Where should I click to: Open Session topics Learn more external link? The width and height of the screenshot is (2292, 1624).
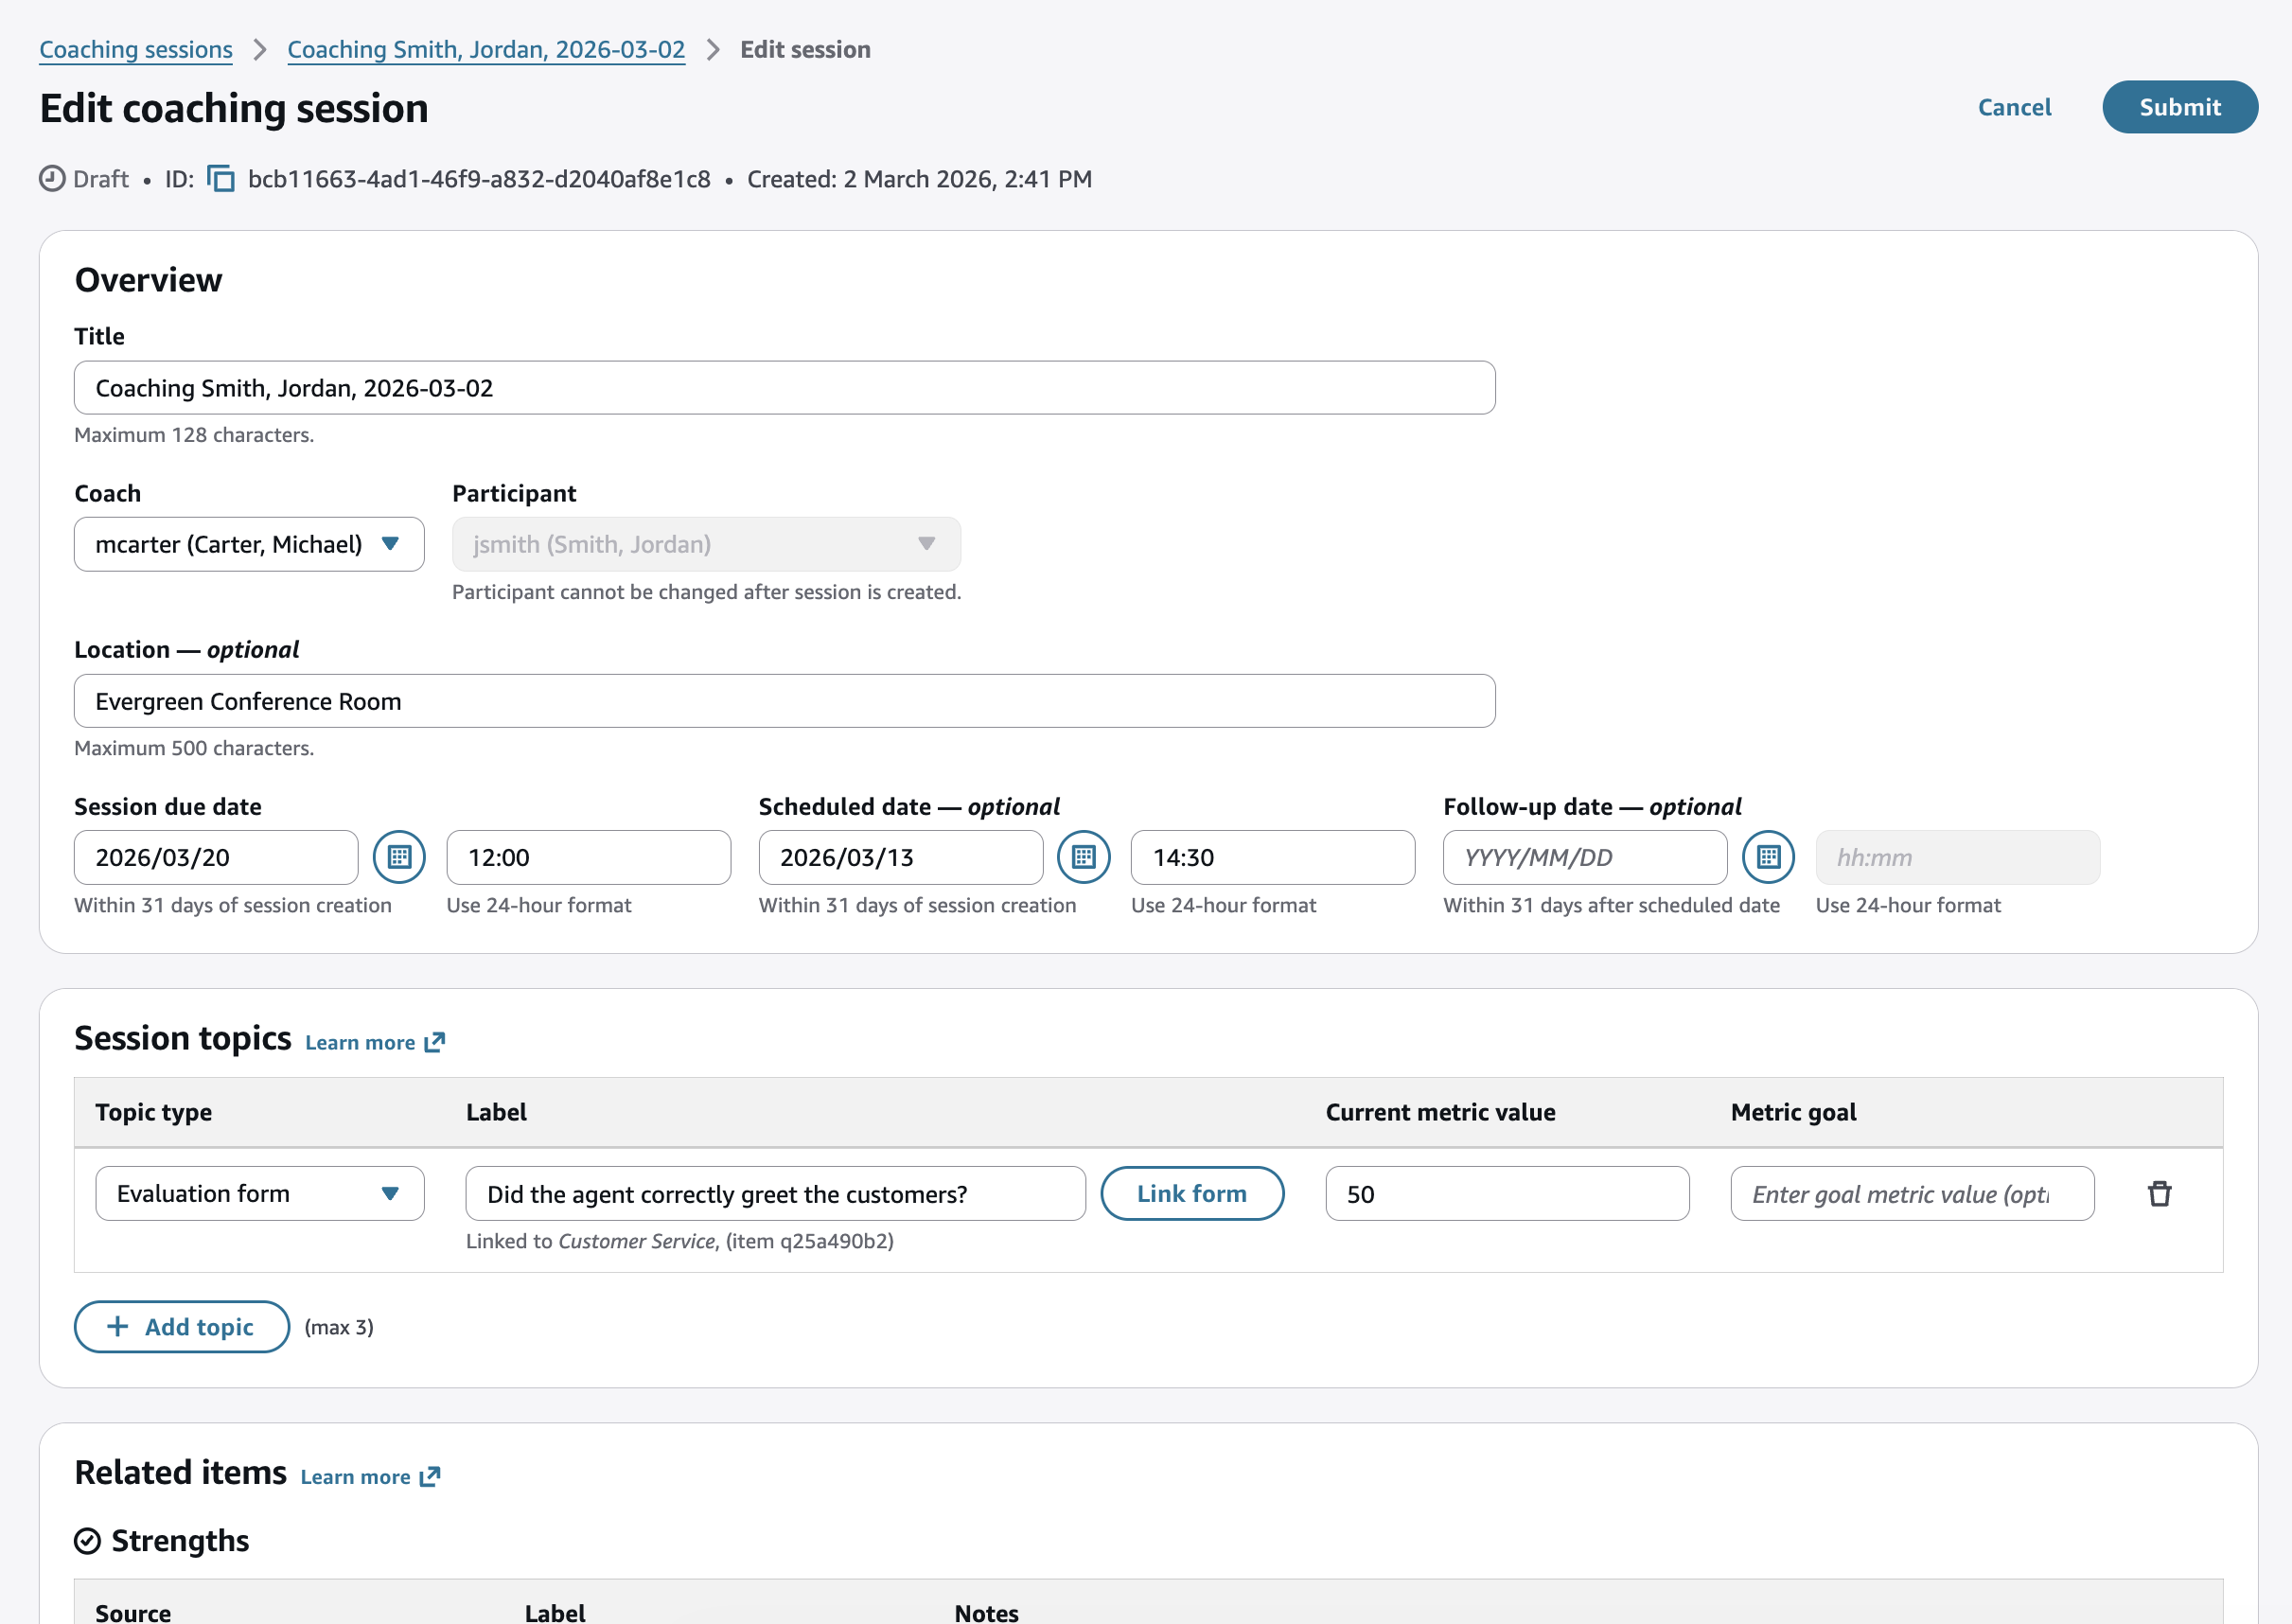pos(374,1041)
